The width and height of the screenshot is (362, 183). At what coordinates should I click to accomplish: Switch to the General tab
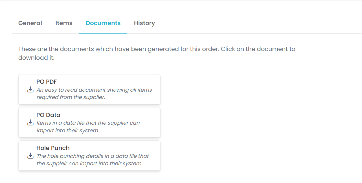pos(30,23)
